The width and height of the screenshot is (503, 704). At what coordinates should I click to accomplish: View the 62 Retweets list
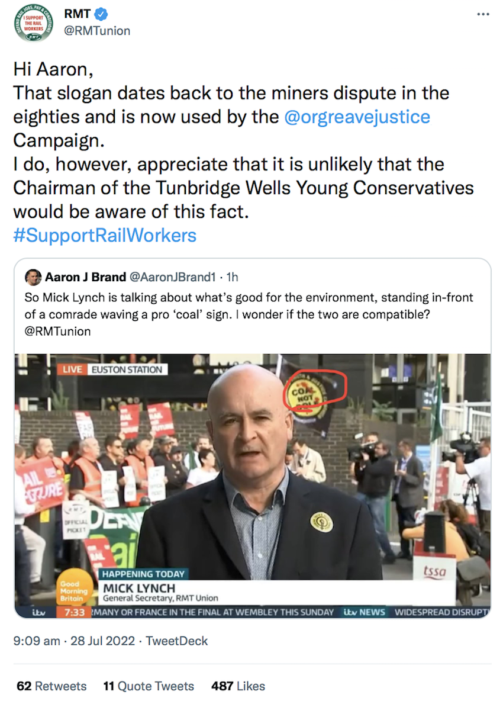point(51,686)
